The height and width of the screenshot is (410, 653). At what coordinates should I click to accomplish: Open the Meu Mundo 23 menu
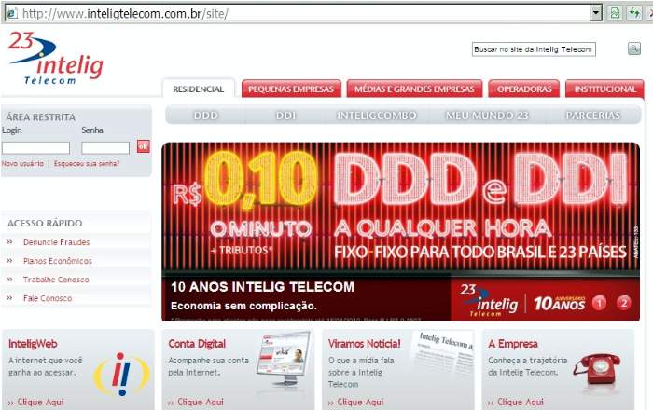tap(487, 116)
